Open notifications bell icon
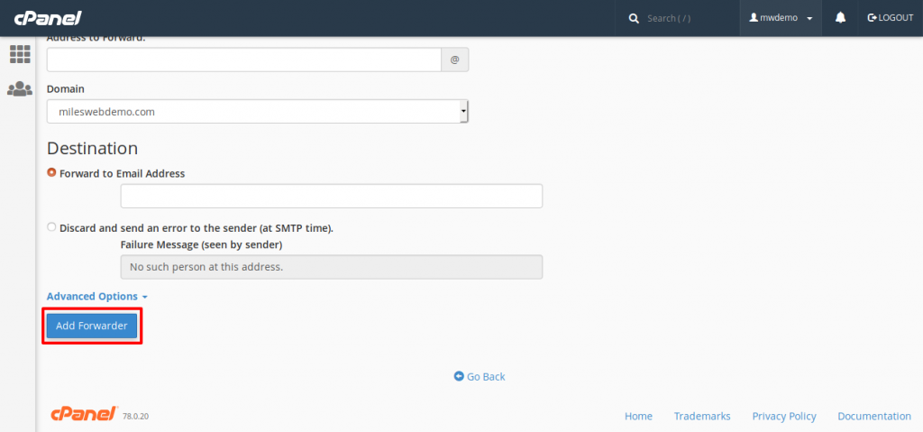 840,18
